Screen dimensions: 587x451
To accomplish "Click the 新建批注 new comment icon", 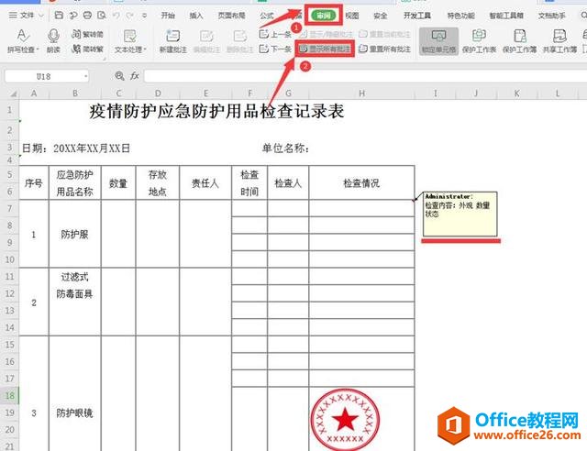I will pos(173,36).
